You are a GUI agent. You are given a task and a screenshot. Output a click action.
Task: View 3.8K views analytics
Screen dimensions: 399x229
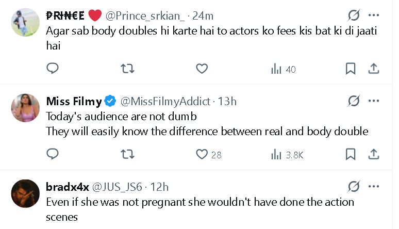[x=287, y=154]
